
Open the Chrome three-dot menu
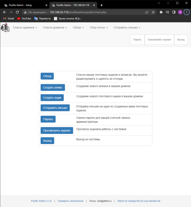[187, 12]
